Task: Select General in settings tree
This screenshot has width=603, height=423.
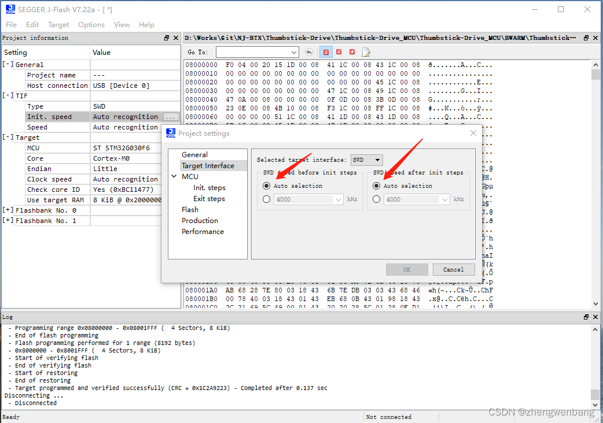Action: pyautogui.click(x=194, y=155)
